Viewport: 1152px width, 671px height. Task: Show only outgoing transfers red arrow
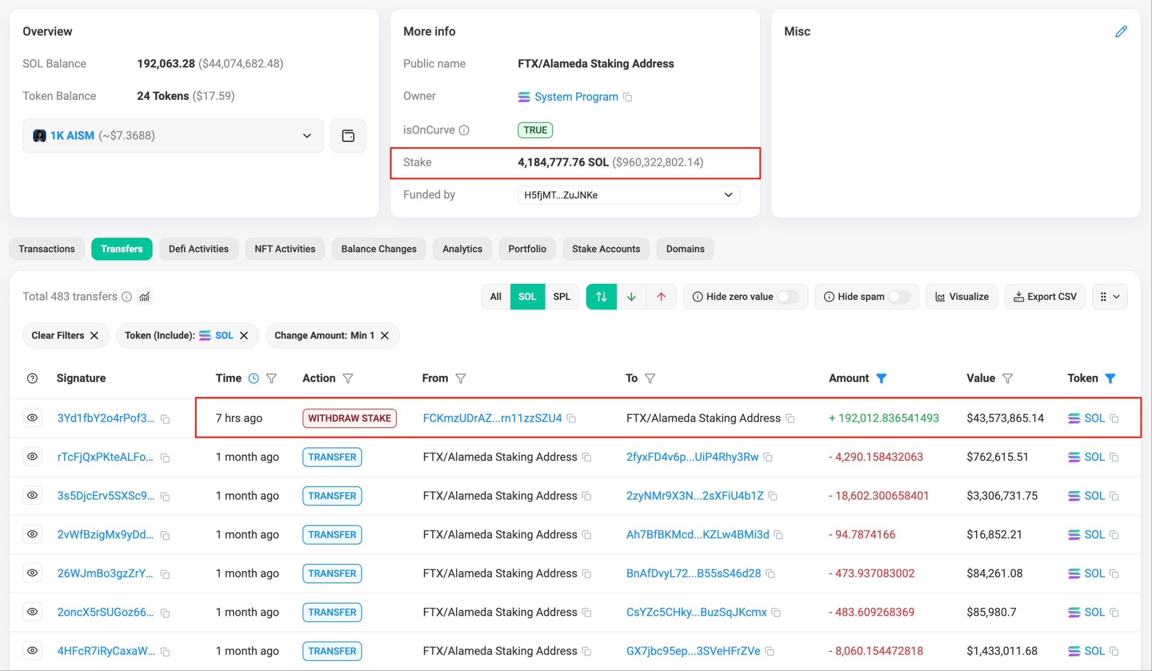661,297
